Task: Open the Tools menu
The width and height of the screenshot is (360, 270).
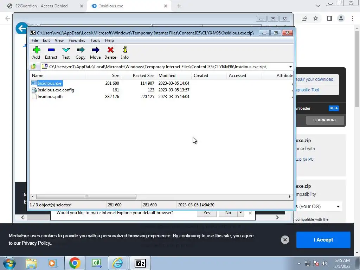Action: point(95,40)
